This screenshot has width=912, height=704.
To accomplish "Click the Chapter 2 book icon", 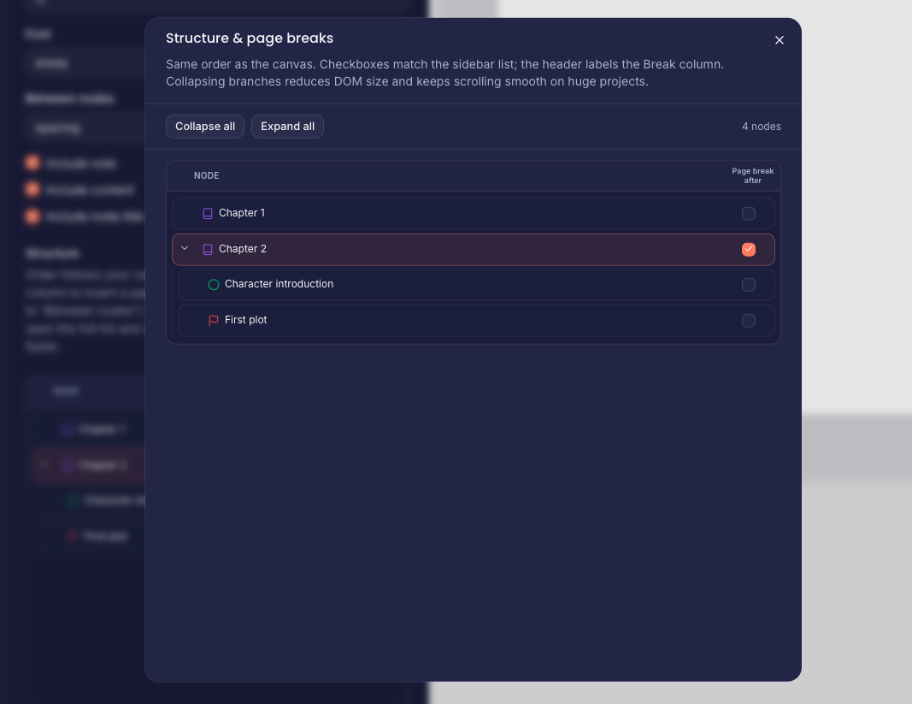I will pos(208,250).
